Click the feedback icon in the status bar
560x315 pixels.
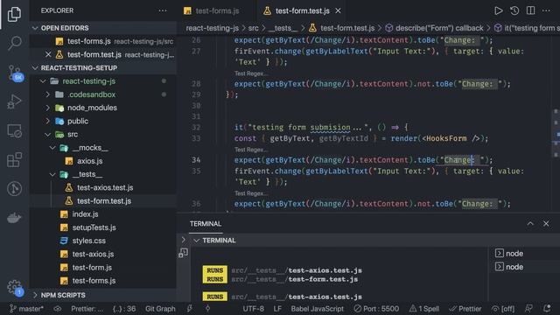click(x=528, y=308)
